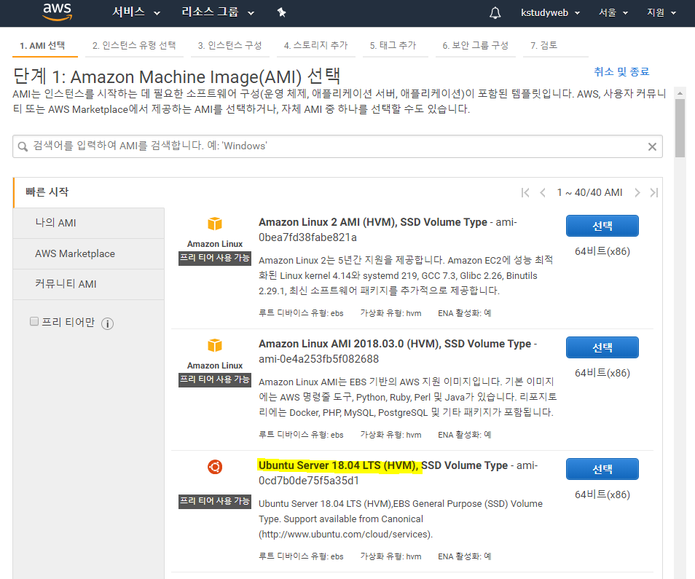Click the Ubuntu logo icon

215,467
